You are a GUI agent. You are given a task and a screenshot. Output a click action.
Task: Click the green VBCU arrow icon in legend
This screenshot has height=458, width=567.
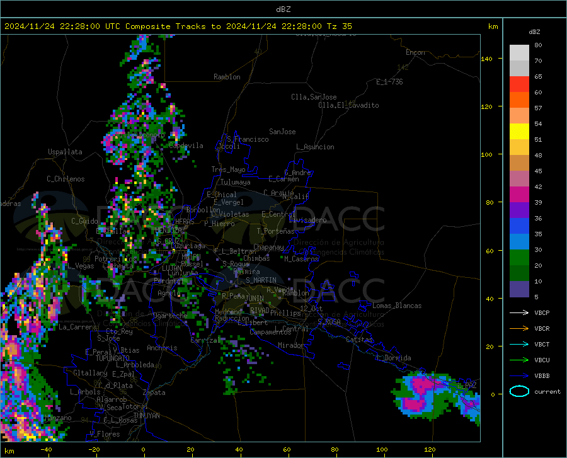519,360
